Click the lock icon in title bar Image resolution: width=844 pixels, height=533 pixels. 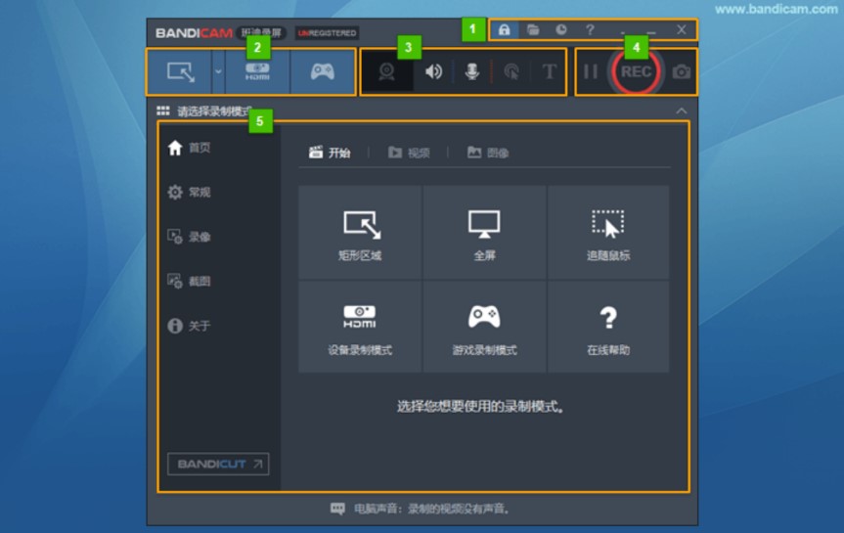pos(504,29)
